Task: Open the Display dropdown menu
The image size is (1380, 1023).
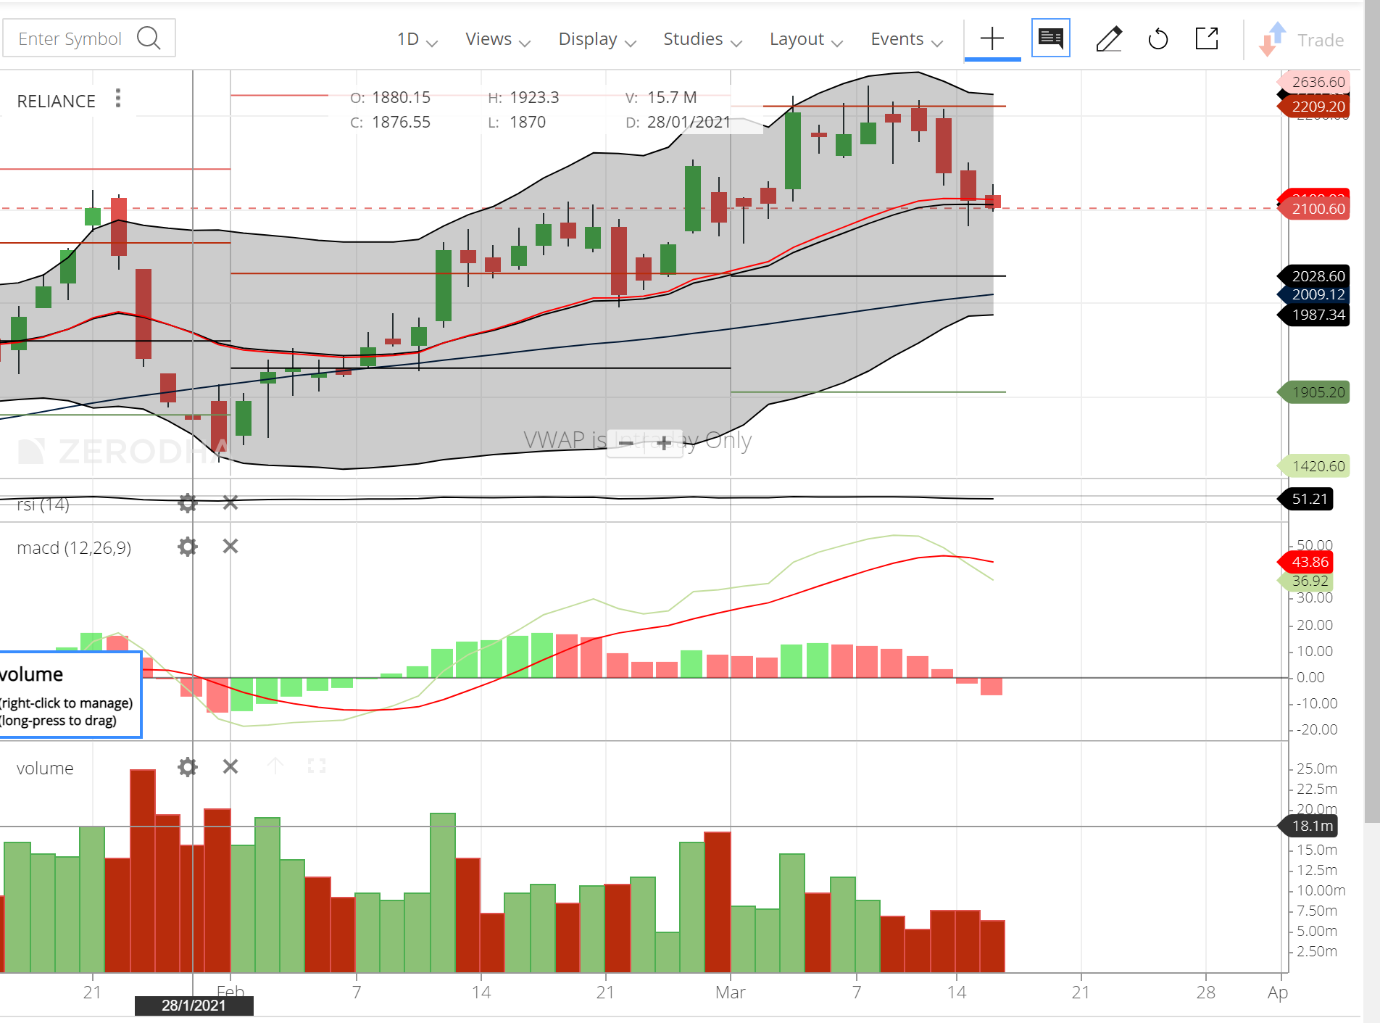Action: (x=597, y=39)
